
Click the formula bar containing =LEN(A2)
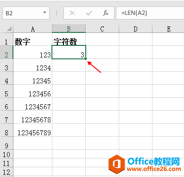(x=150, y=13)
